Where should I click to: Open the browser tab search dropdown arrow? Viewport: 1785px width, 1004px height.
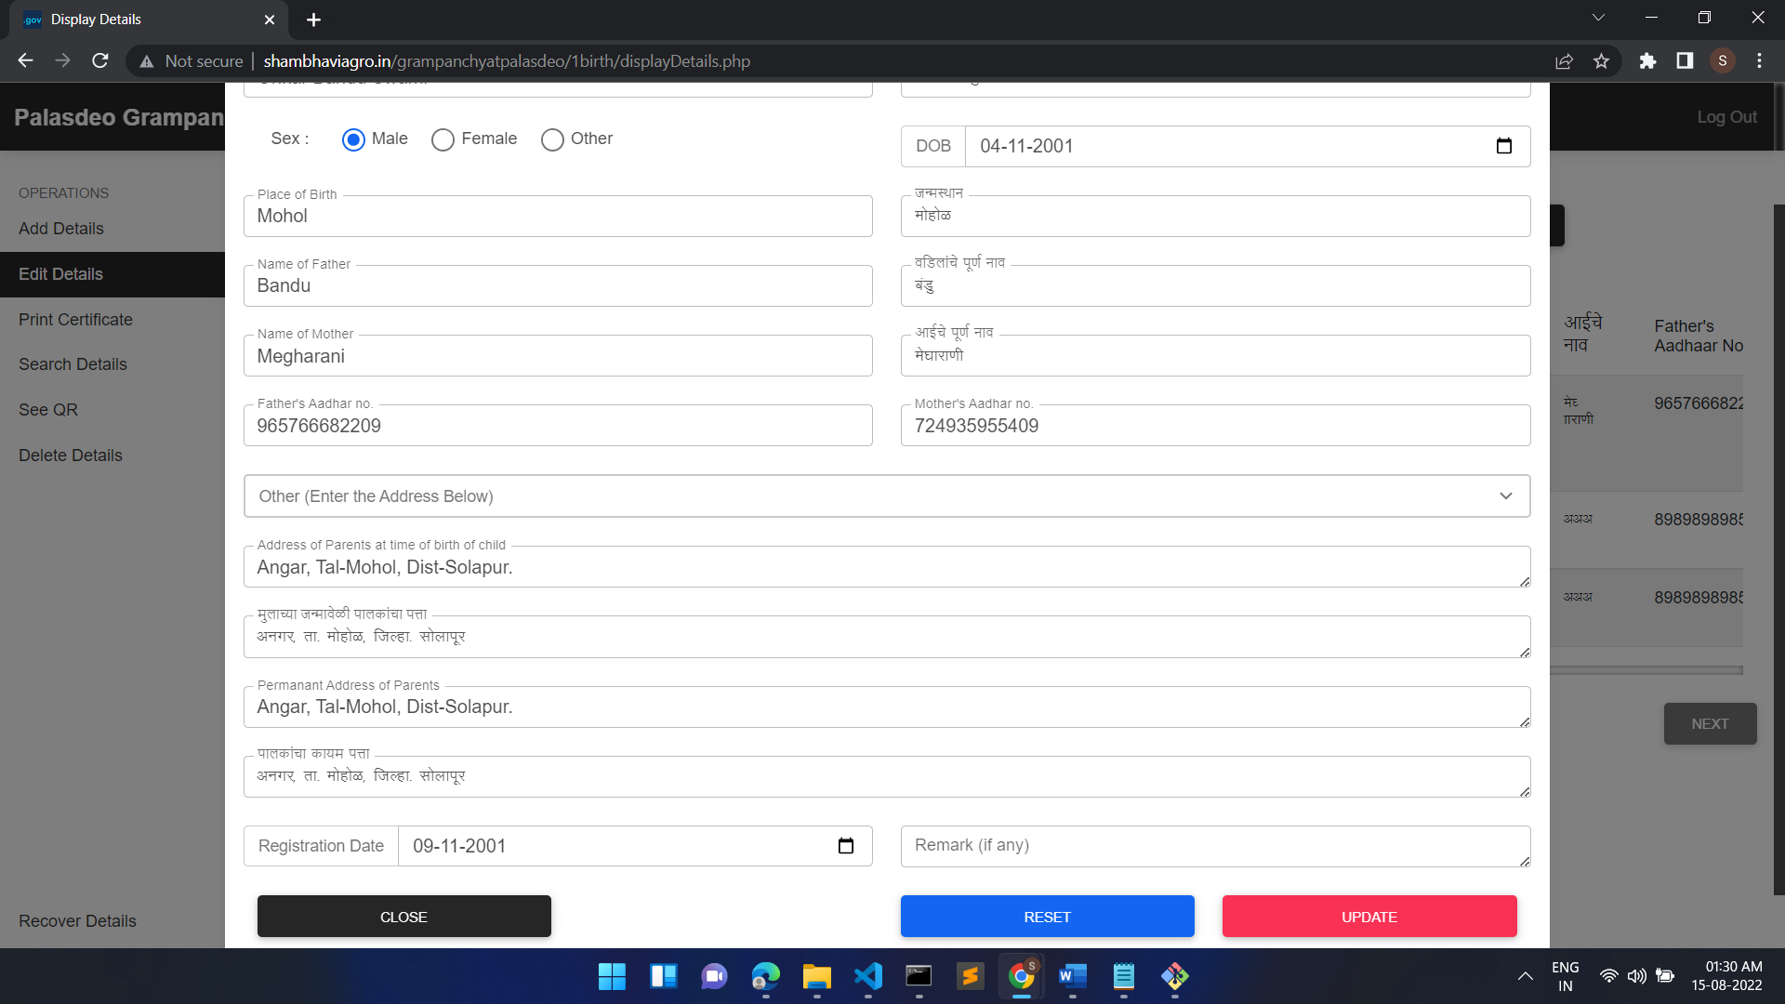pyautogui.click(x=1598, y=17)
